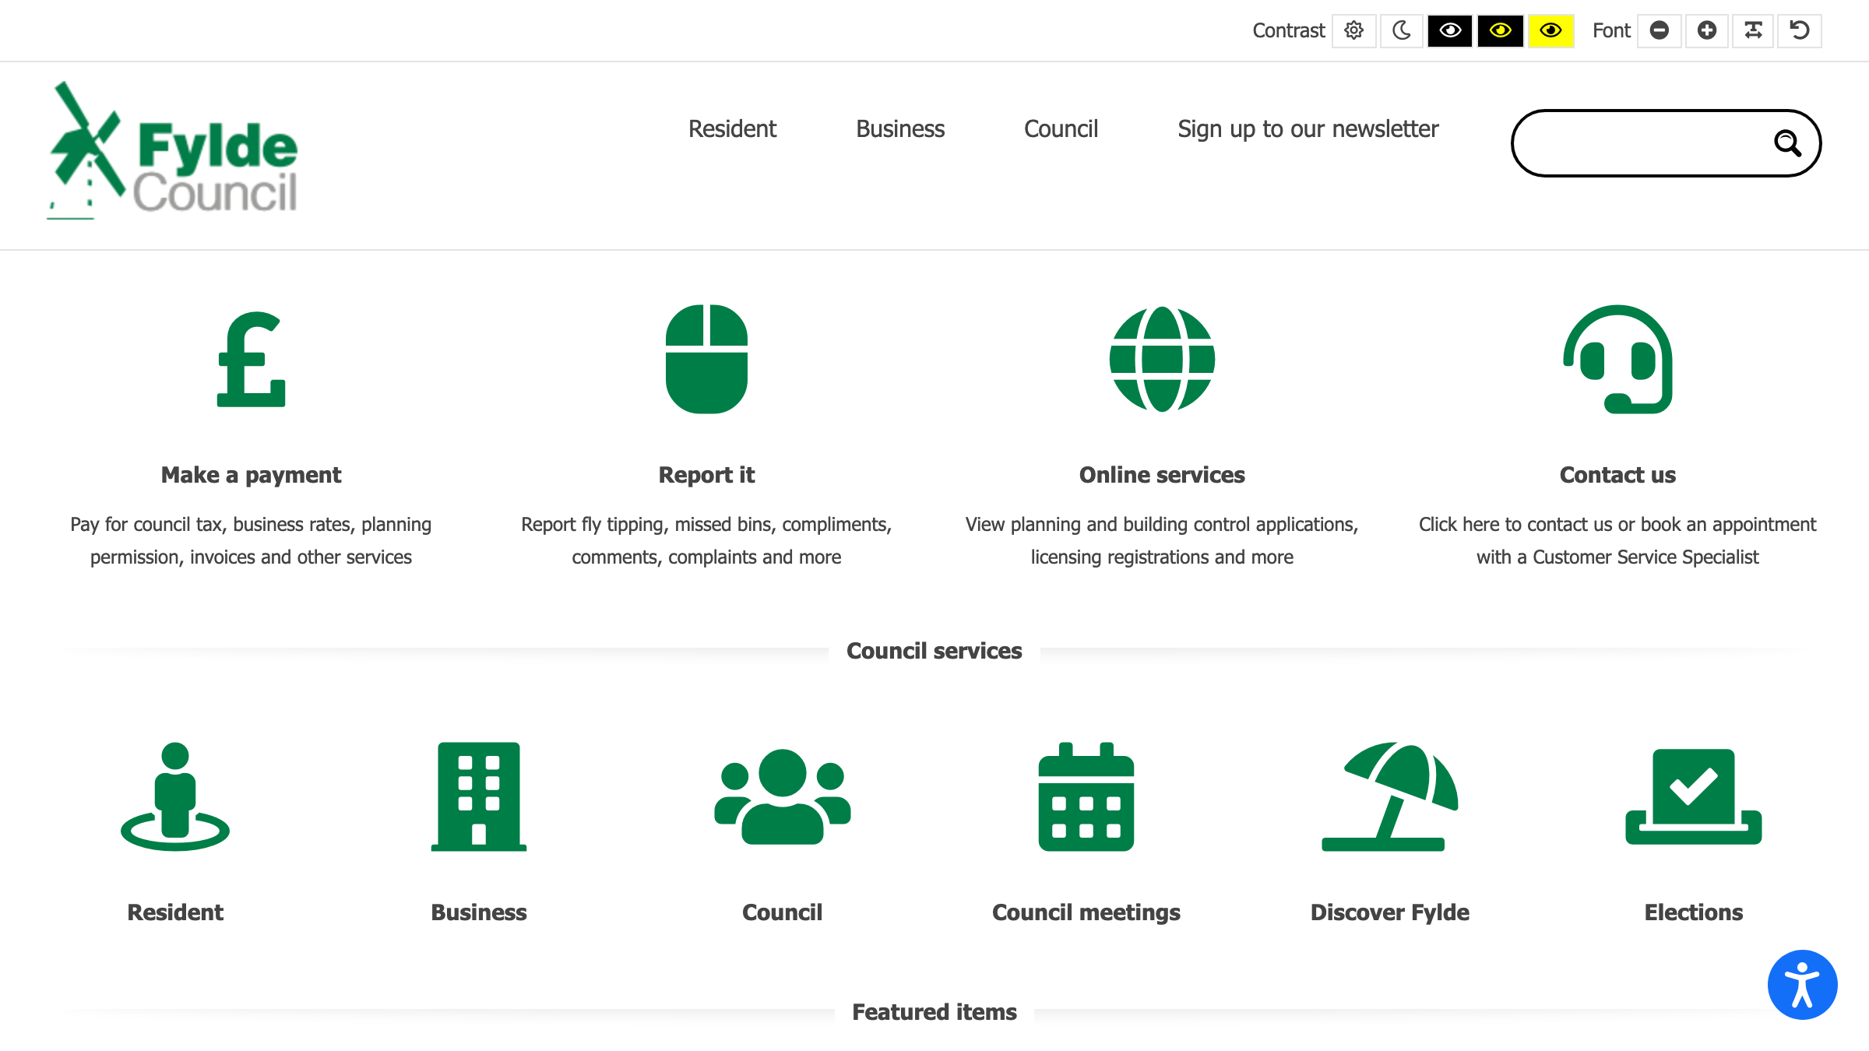Enable night mode contrast with moon icon
This screenshot has width=1869, height=1051.
tap(1402, 31)
